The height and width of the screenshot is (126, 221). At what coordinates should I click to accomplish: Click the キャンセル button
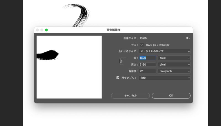click(x=130, y=96)
